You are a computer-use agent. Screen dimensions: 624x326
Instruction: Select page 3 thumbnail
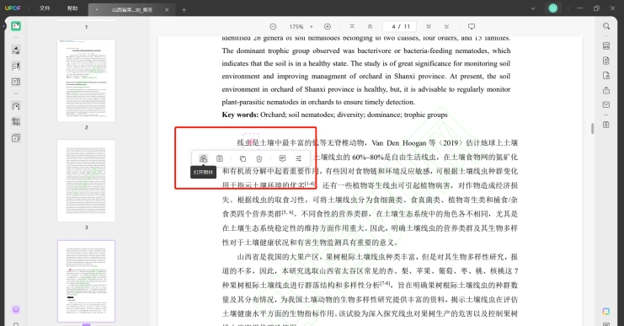86,181
